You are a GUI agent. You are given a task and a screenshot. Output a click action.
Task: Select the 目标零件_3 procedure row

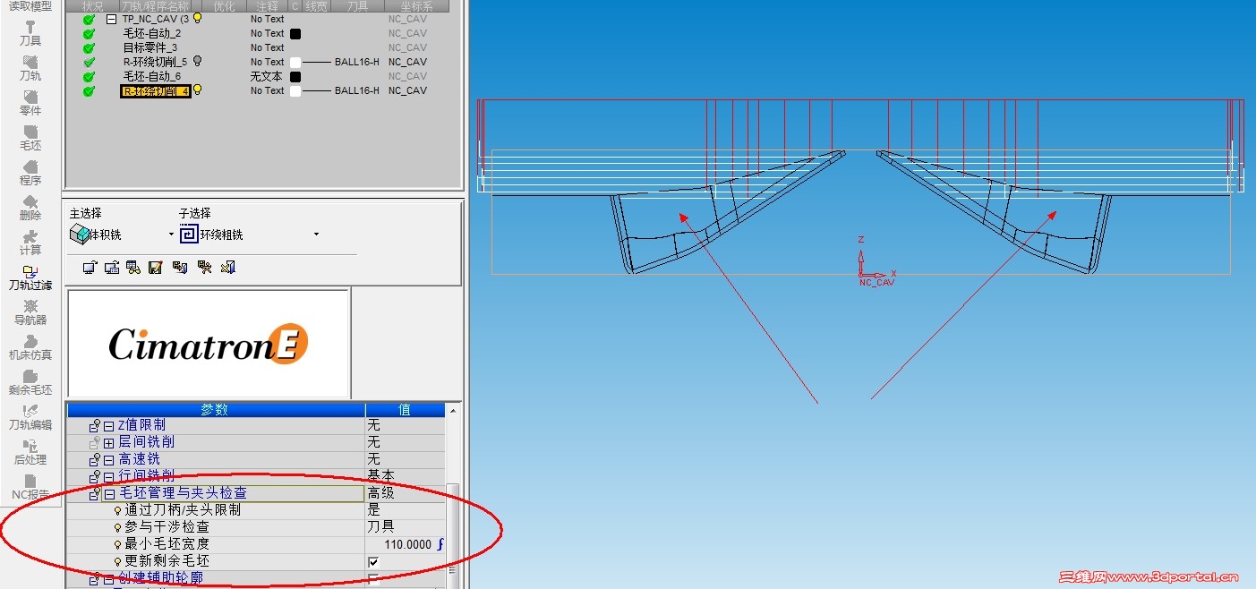(x=150, y=47)
